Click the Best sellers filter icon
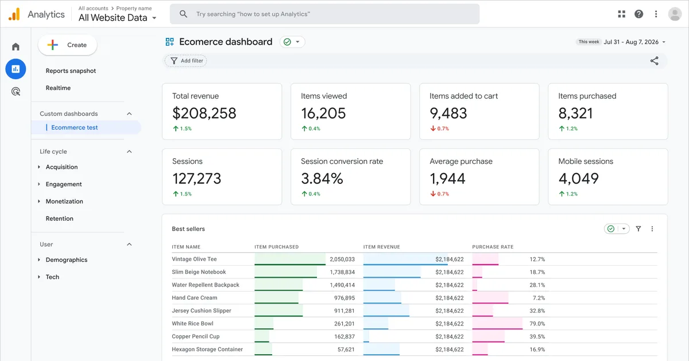 [638, 229]
